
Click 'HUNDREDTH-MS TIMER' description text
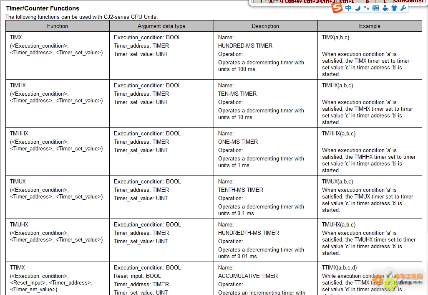click(x=248, y=233)
